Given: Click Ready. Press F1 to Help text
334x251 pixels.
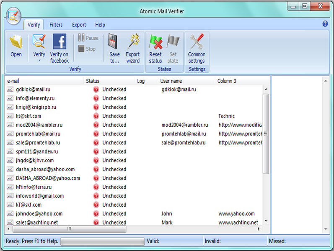Looking at the screenshot, I should click(x=32, y=241).
